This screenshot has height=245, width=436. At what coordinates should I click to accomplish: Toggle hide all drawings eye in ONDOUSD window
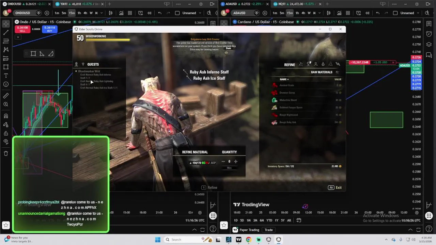[6, 142]
